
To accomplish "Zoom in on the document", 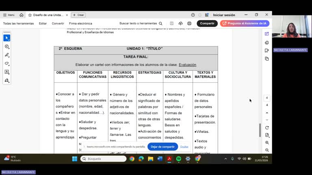I will [267, 143].
